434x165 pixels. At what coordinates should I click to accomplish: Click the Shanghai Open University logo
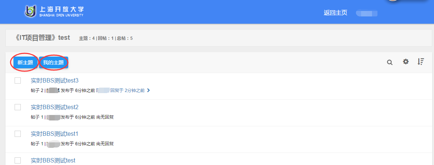(x=54, y=11)
